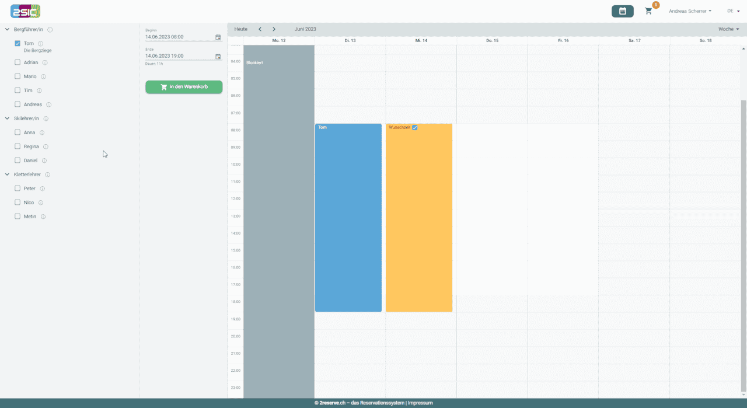The height and width of the screenshot is (408, 747).
Task: Open the Andreas Scherrer user menu
Action: pyautogui.click(x=690, y=11)
